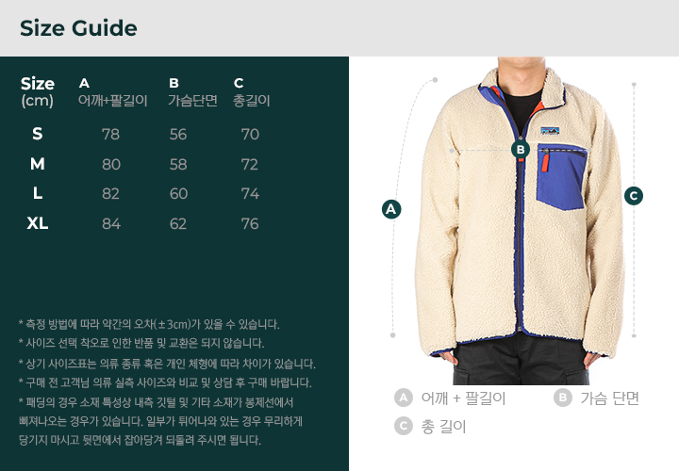Click the blue chest pocket on the jacket
679x471 pixels.
[562, 177]
